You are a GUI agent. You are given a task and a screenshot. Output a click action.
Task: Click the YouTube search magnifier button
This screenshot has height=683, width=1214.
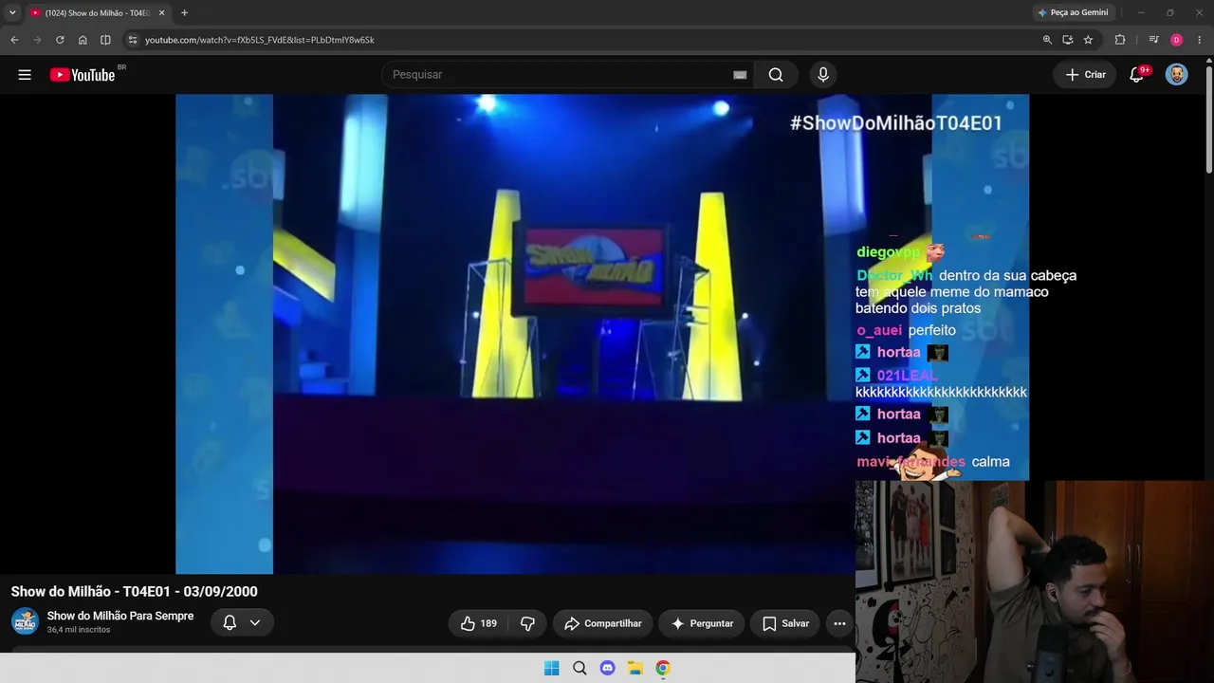(x=776, y=75)
